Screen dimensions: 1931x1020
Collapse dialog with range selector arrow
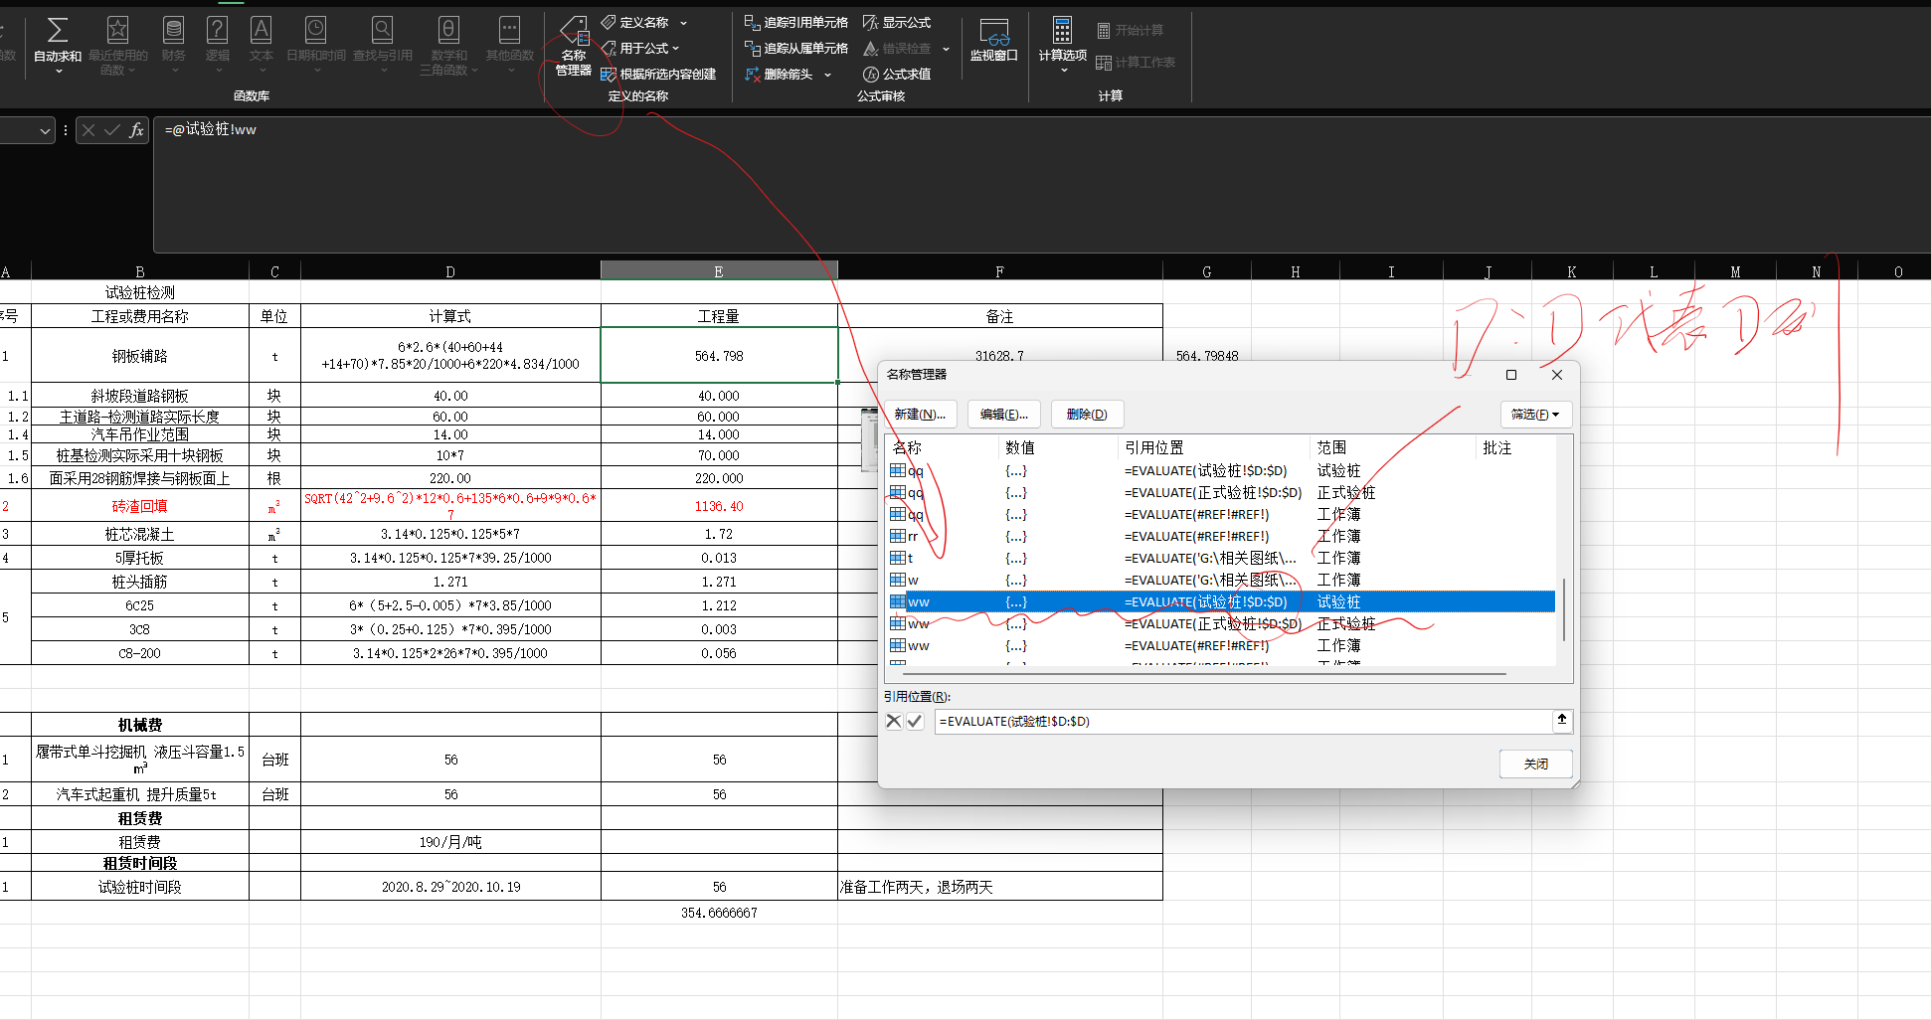[1562, 721]
